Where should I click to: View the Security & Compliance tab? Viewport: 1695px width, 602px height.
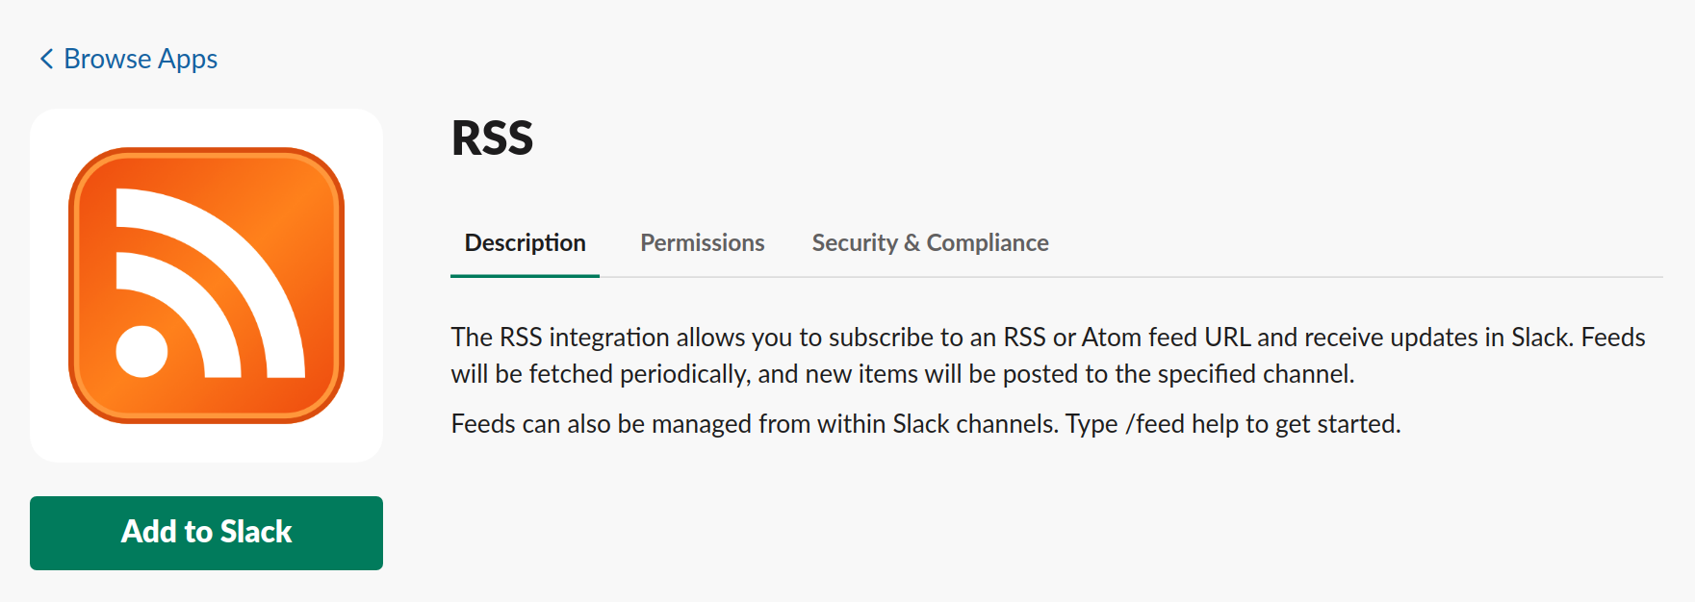930,243
